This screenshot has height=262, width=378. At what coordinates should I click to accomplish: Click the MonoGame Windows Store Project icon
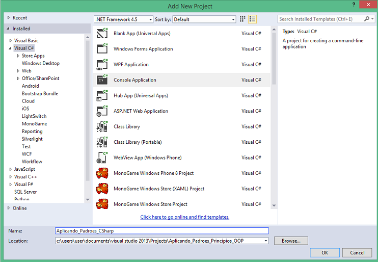tap(102, 204)
